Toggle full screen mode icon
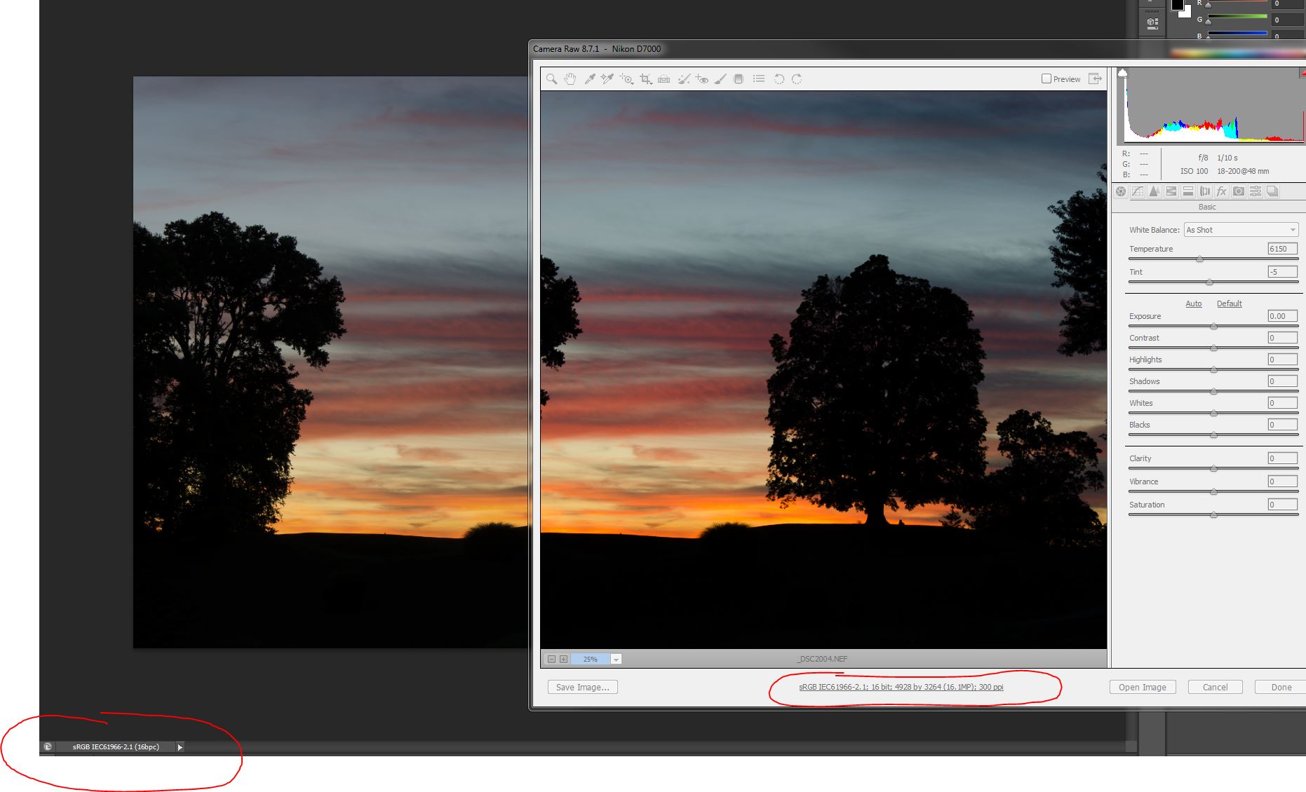Image resolution: width=1306 pixels, height=792 pixels. (1095, 78)
